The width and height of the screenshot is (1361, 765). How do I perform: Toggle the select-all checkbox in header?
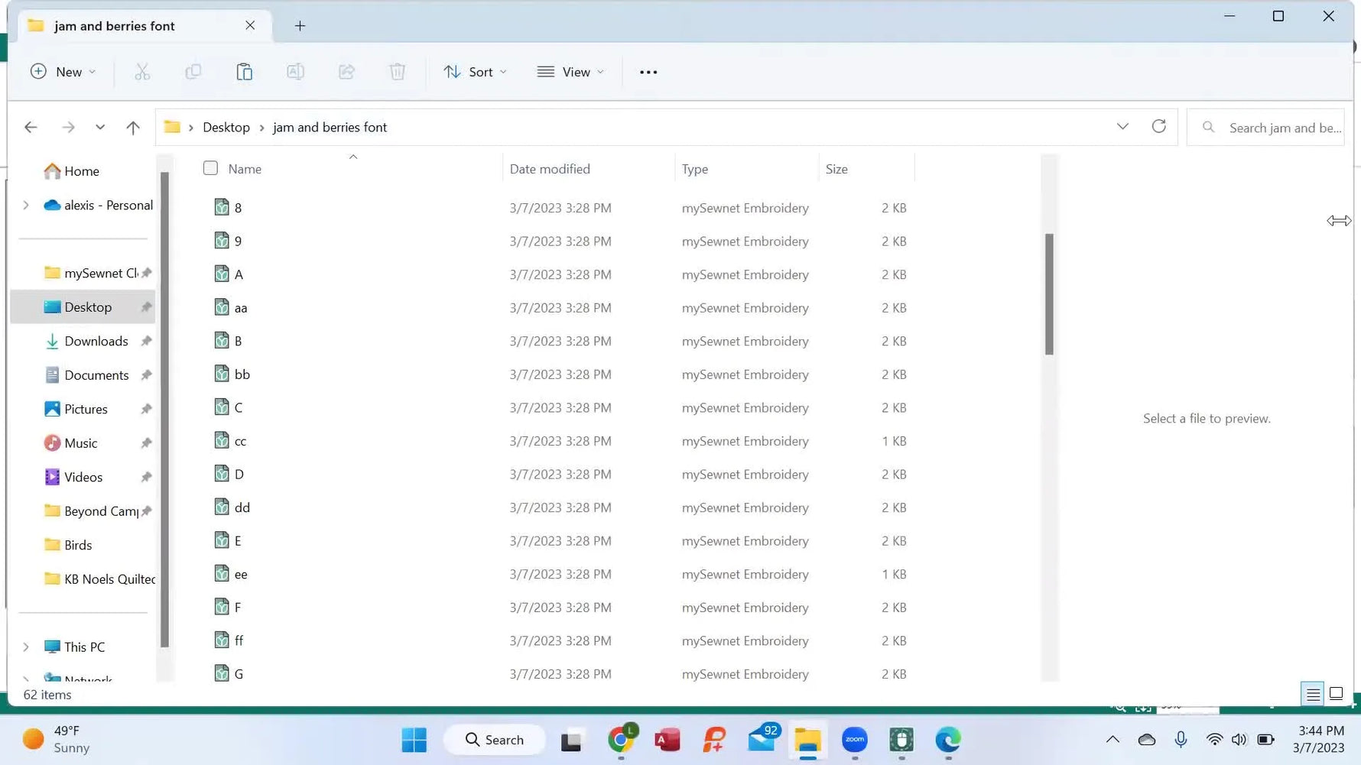[210, 168]
